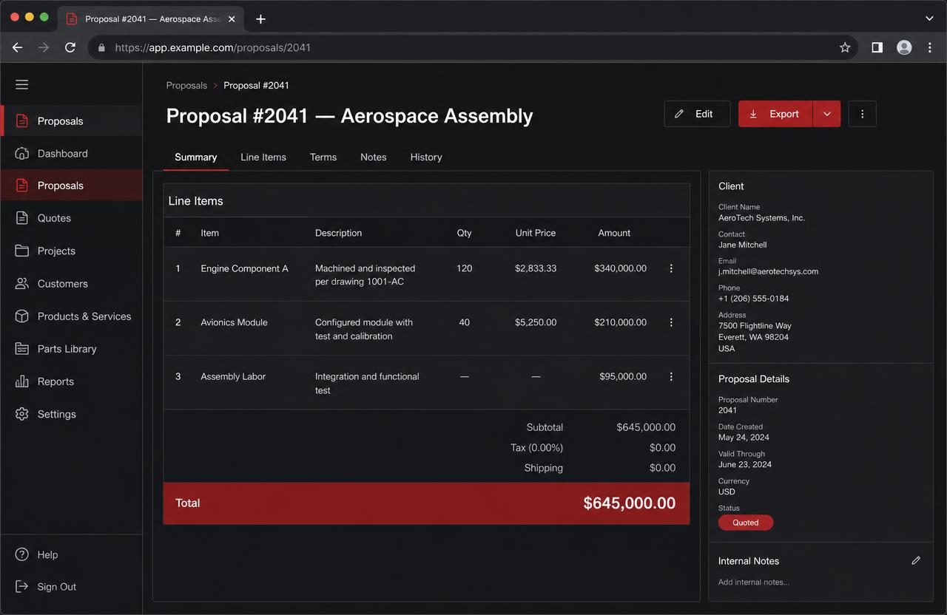Click the Add internal notes field
Image resolution: width=947 pixels, height=615 pixels.
coord(754,582)
